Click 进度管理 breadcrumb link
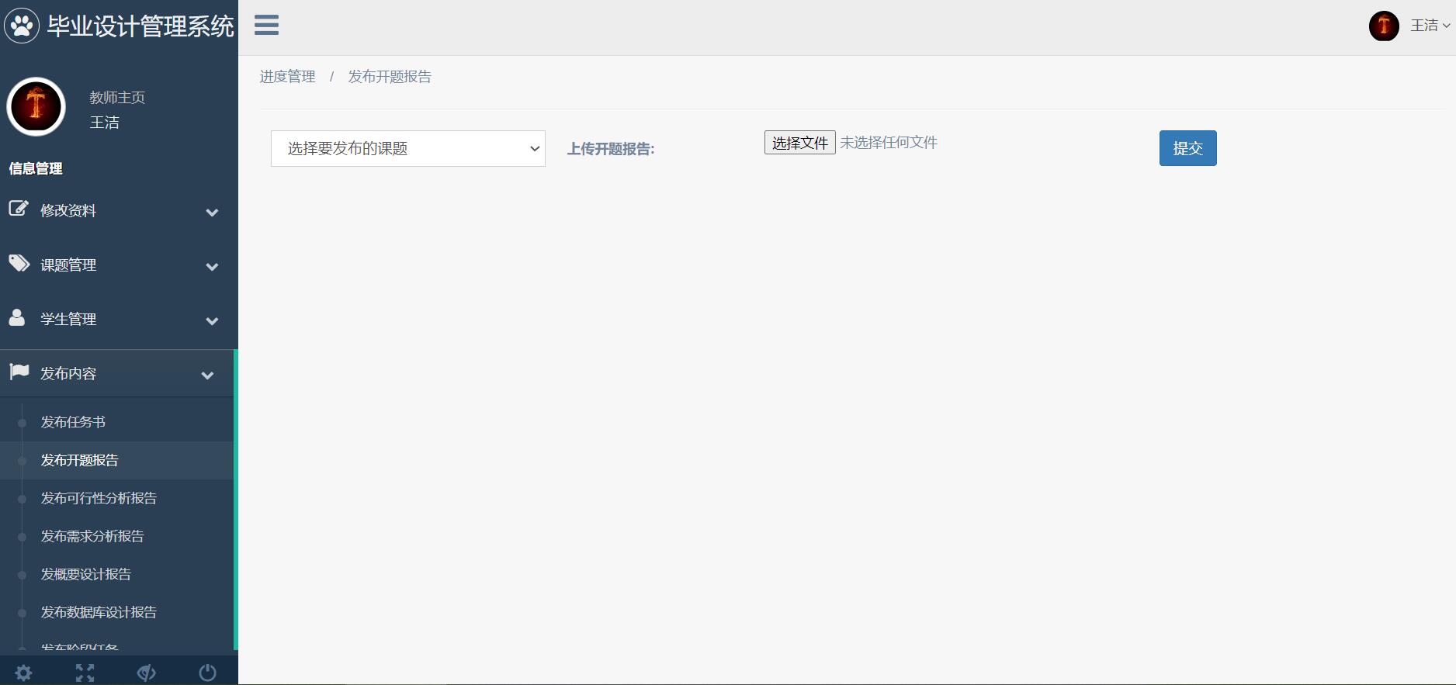Viewport: 1456px width, 685px height. [x=287, y=77]
